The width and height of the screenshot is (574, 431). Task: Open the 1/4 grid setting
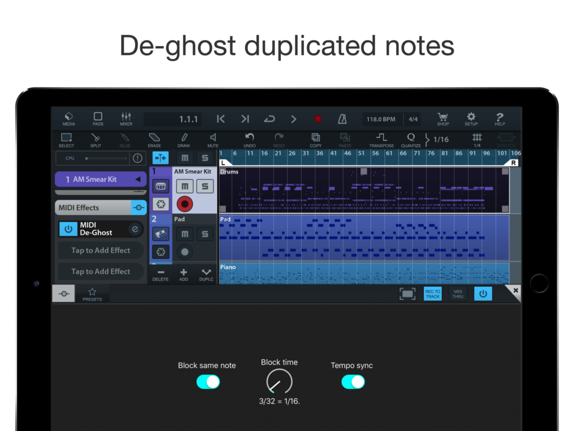pyautogui.click(x=477, y=140)
